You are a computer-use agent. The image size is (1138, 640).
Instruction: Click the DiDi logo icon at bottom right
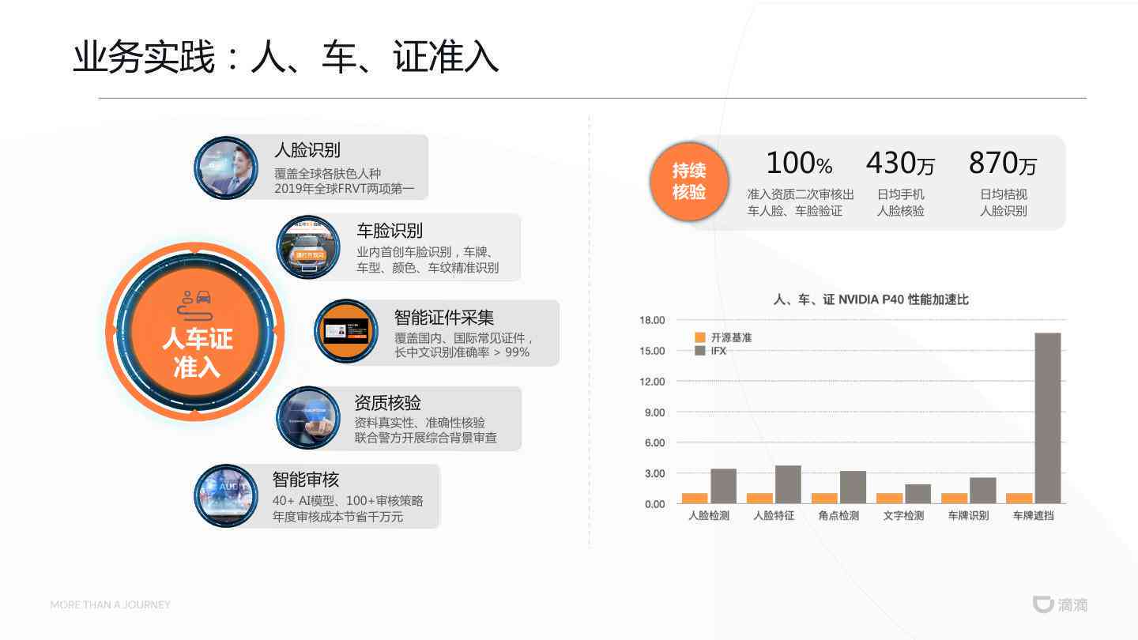coord(1043,604)
